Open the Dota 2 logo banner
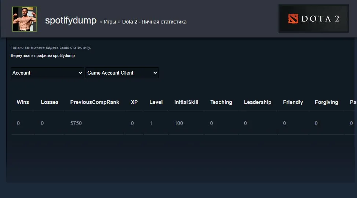Image resolution: width=357 pixels, height=198 pixels. point(313,19)
